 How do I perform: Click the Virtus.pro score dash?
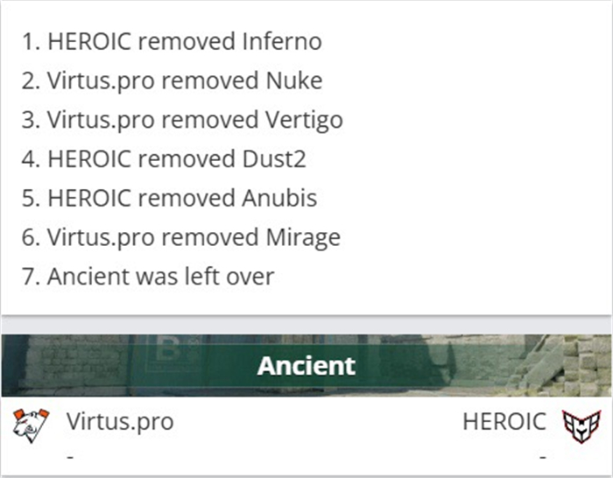[70, 456]
